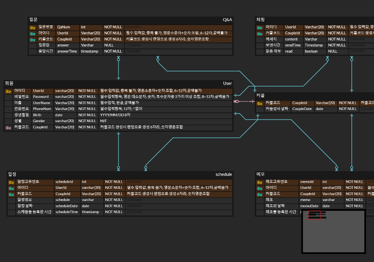The width and height of the screenshot is (374, 262).
Task: Click the yellow key icon of scheduleId row
Action: pyautogui.click(x=11, y=182)
